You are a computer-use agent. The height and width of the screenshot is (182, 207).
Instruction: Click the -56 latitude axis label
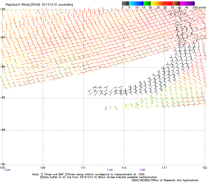(3, 97)
